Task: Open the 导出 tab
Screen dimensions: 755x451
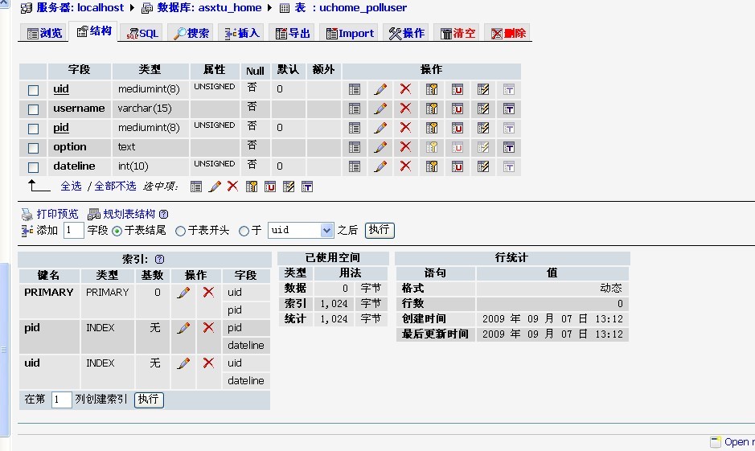Action: click(x=293, y=33)
